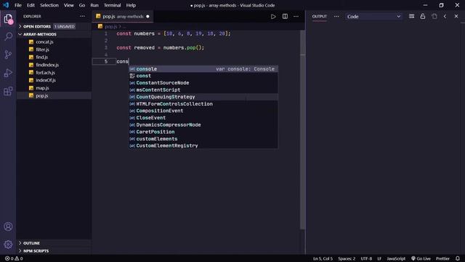Open the Explorer view in activity bar
The width and height of the screenshot is (465, 262).
(8, 19)
